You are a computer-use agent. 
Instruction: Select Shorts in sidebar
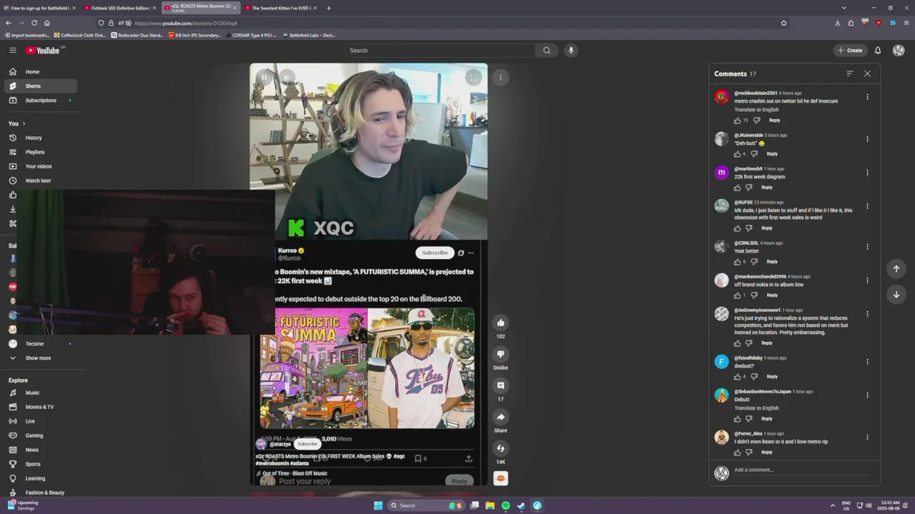(x=41, y=86)
